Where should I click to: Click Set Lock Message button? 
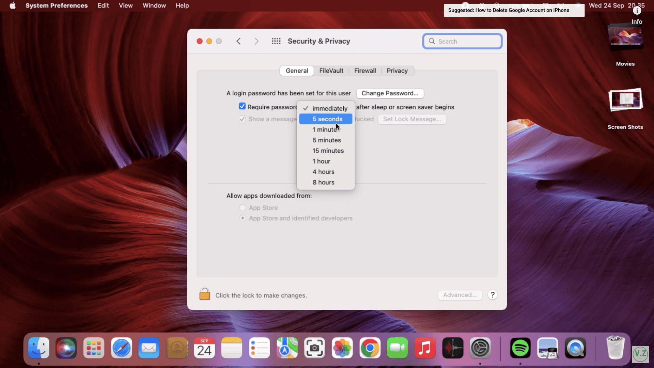[x=412, y=119]
